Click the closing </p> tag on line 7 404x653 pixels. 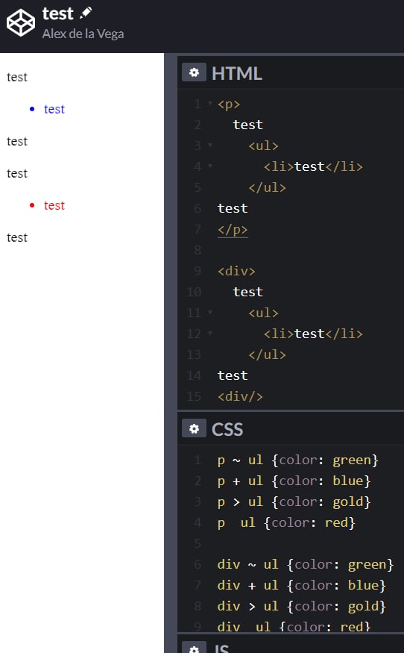tap(233, 229)
